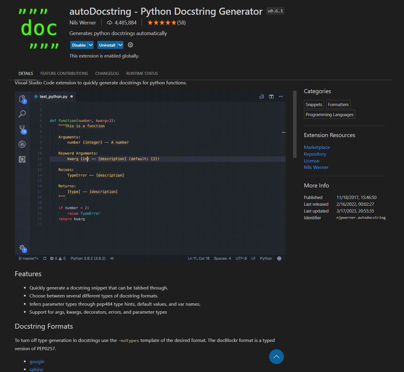404x372 pixels.
Task: Select the Snippets category
Action: coord(314,105)
